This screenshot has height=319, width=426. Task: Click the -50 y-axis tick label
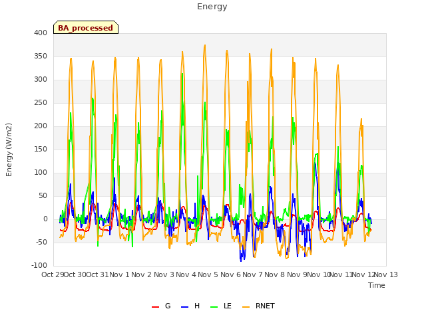tap(41, 242)
